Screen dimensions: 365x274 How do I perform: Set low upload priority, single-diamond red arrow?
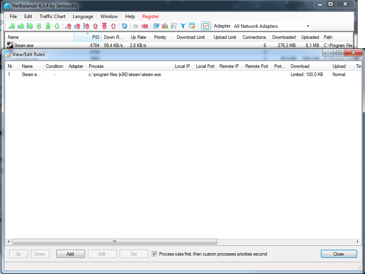point(68,26)
